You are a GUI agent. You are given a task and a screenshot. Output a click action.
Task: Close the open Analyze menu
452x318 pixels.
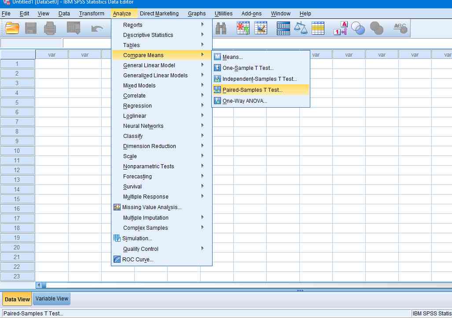pos(122,14)
